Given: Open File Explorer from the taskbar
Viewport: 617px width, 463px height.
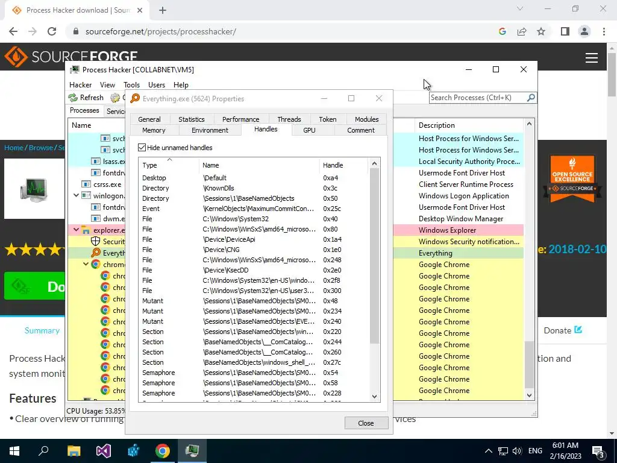Looking at the screenshot, I should [x=74, y=451].
